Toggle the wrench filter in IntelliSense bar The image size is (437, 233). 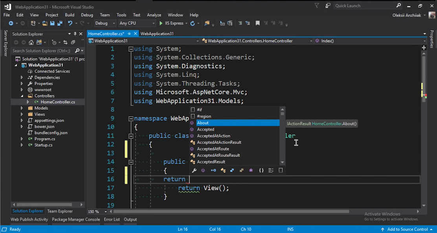(194, 170)
